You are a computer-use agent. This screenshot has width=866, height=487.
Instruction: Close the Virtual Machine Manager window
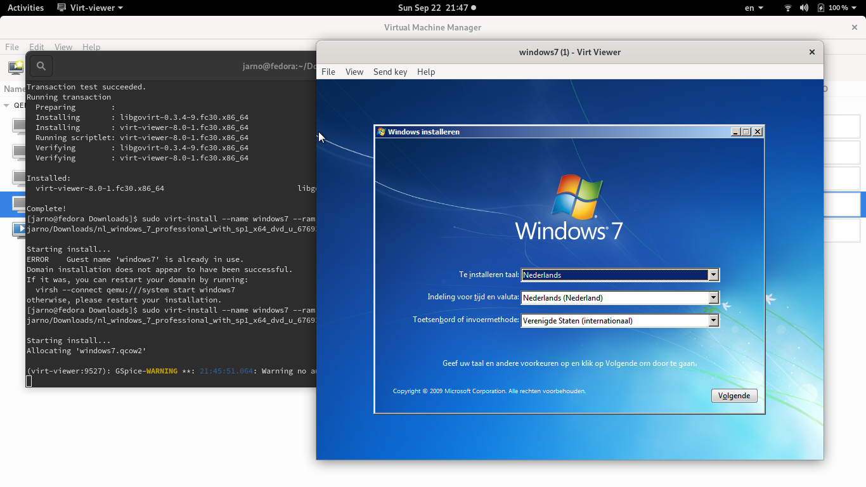coord(854,27)
